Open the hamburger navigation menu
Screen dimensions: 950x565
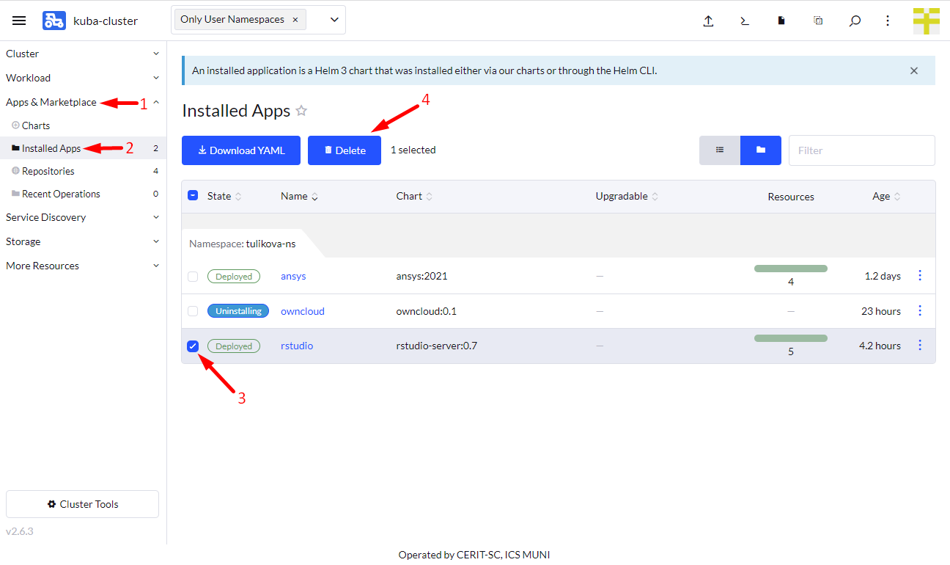19,21
